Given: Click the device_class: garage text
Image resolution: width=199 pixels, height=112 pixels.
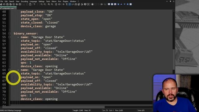Looking at the screenshot, I should [x=38, y=26].
